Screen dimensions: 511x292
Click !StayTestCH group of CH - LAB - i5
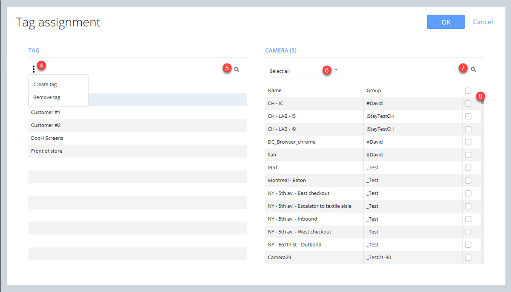pos(380,116)
